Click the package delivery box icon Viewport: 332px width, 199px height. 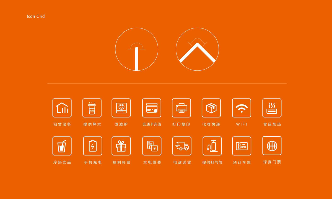[211, 108]
